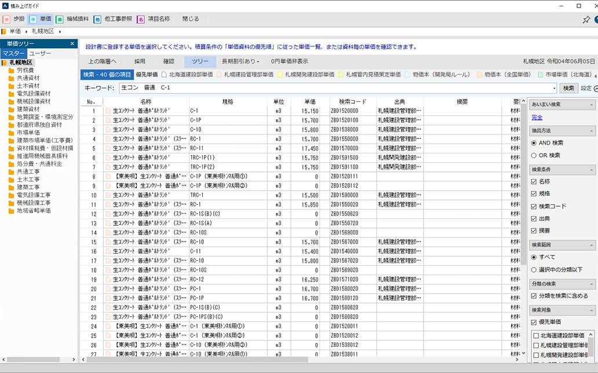Viewport: 598px width, 373px height.
Task: Open the 電気設備資材 folder
Action: 30,93
